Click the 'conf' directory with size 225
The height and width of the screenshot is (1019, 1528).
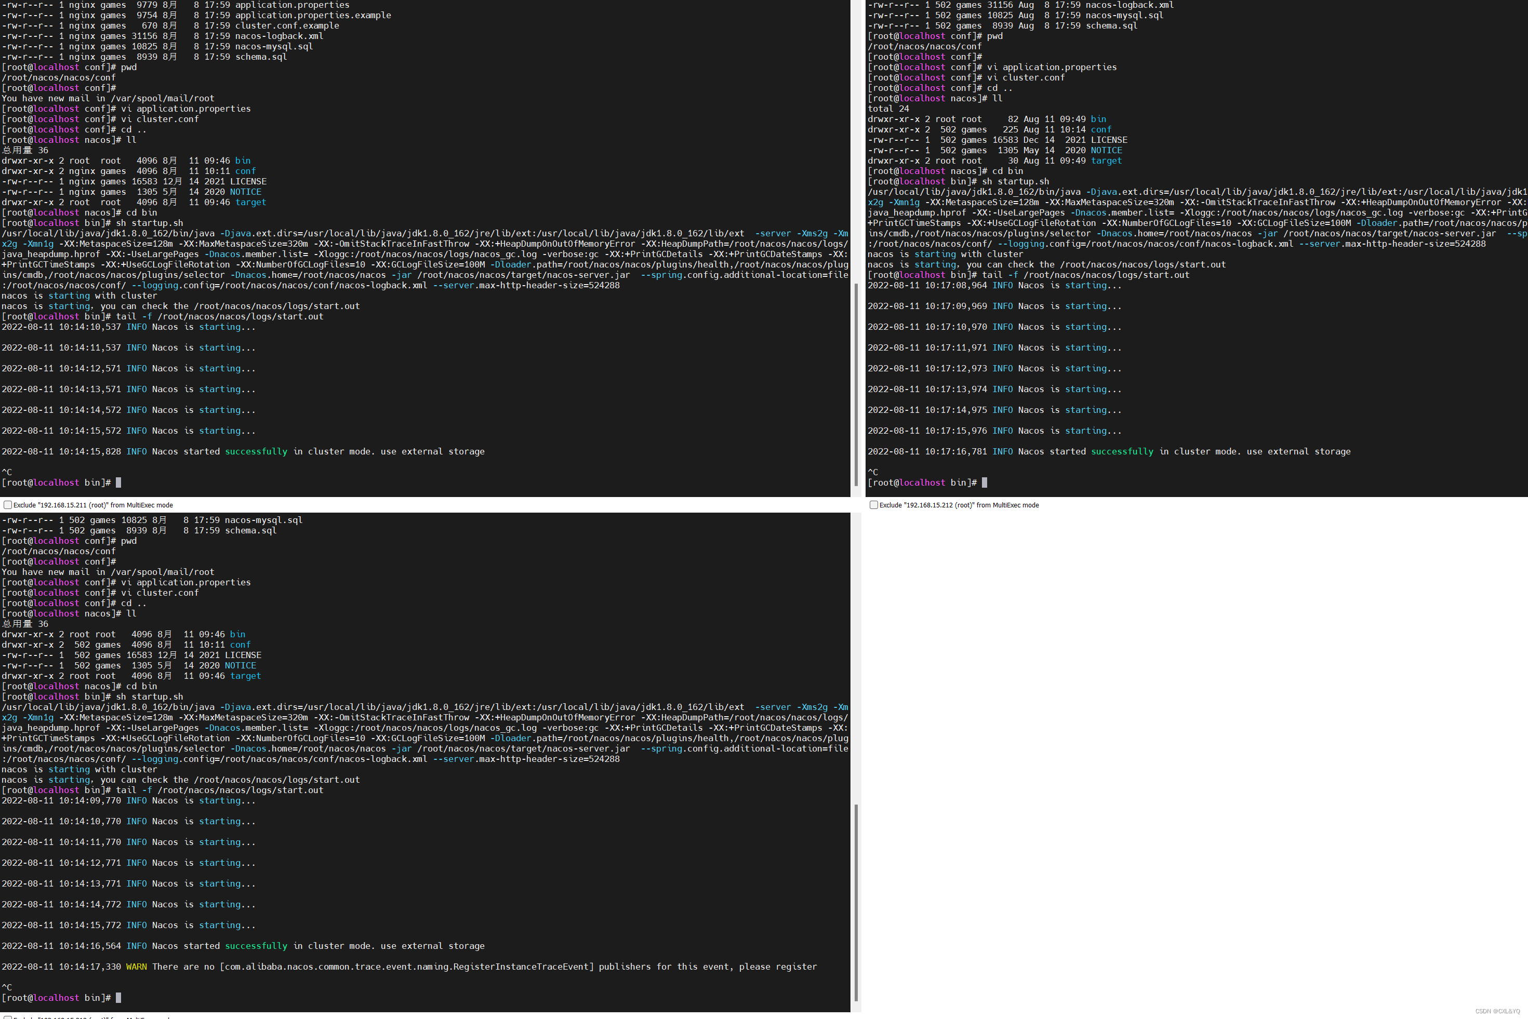pyautogui.click(x=1101, y=129)
